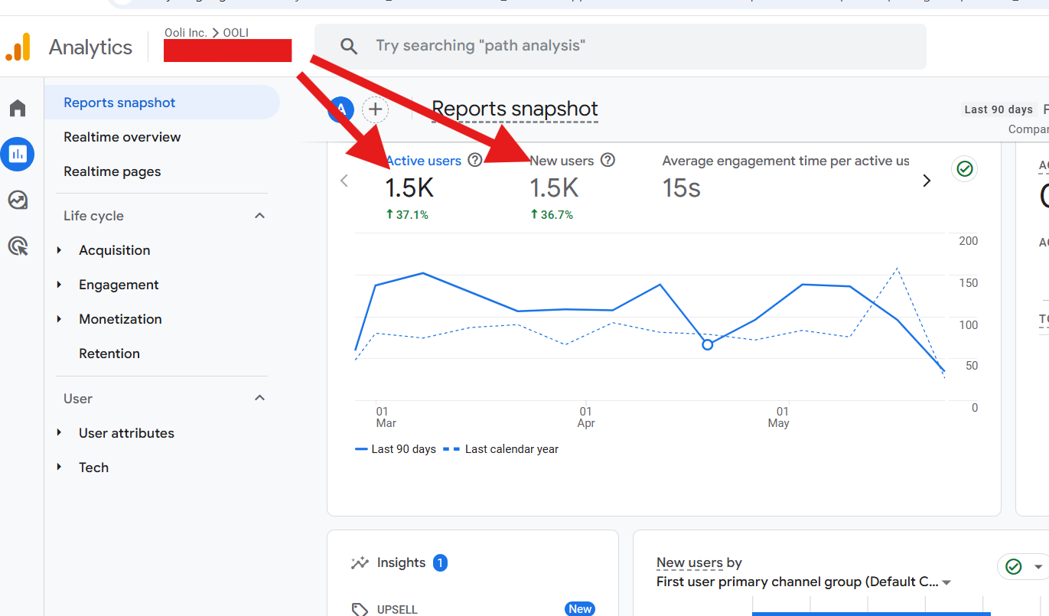This screenshot has width=1049, height=616.
Task: Click the UPSELL label
Action: coord(399,610)
